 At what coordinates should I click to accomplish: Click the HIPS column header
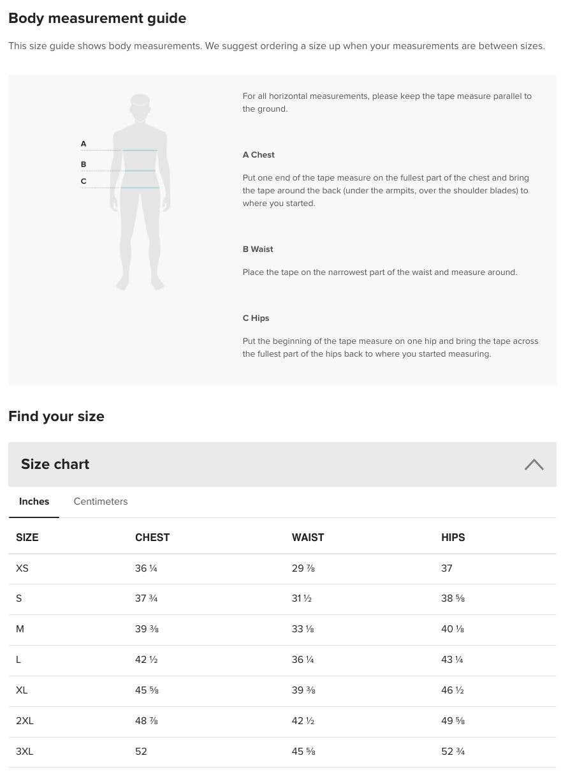(x=453, y=537)
